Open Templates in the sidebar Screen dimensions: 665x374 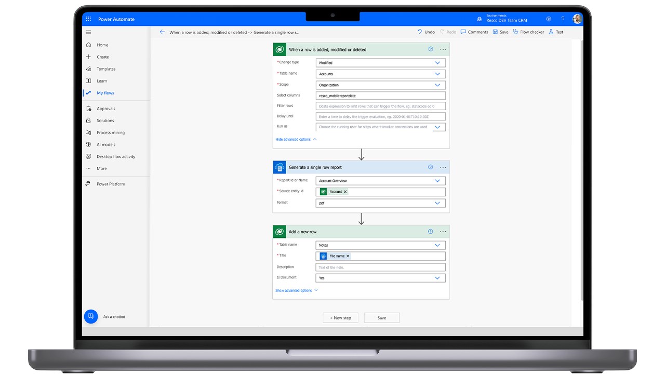click(x=106, y=69)
